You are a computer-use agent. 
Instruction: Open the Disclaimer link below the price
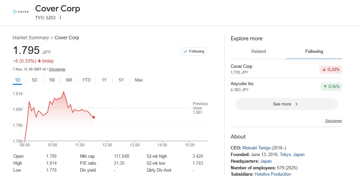click(57, 69)
